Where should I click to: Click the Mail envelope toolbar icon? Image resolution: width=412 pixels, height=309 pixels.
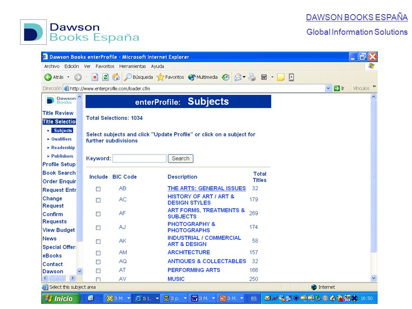pyautogui.click(x=238, y=77)
